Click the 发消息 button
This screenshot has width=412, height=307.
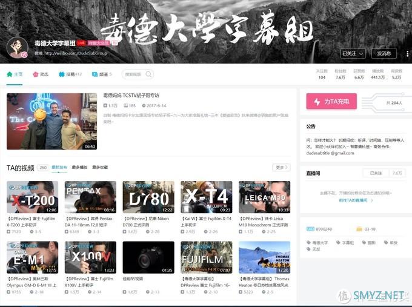tap(384, 53)
